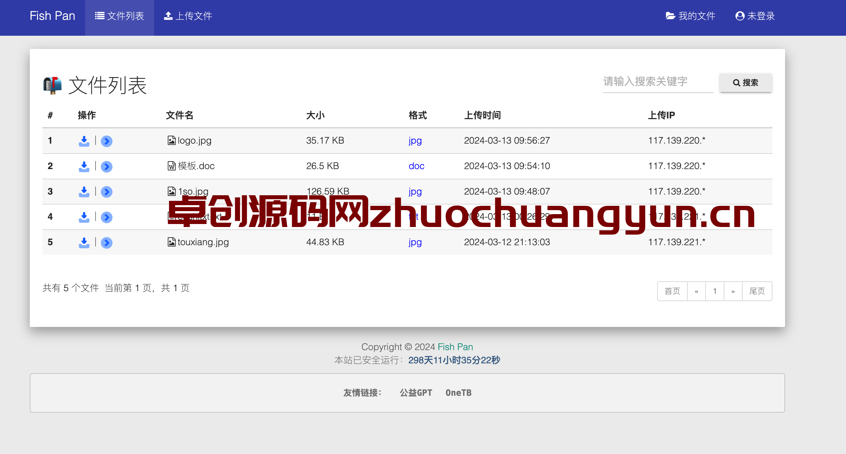
Task: Click file name logo.jpg
Action: [194, 141]
